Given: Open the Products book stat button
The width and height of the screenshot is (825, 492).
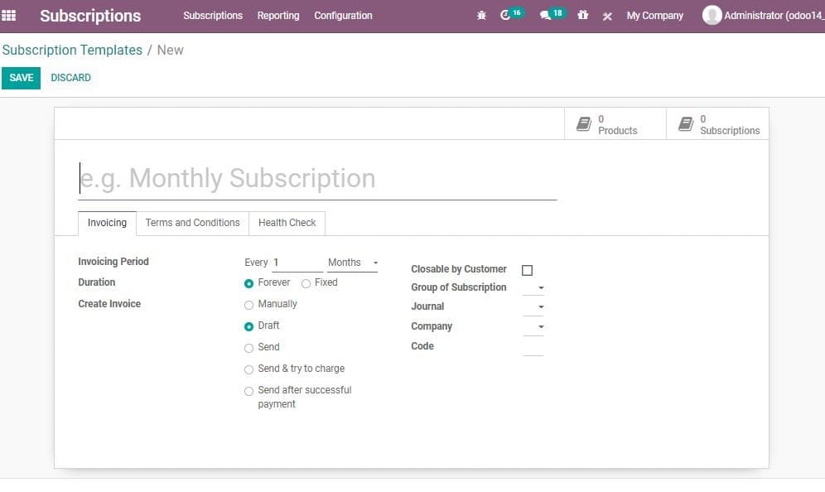Looking at the screenshot, I should 615,124.
